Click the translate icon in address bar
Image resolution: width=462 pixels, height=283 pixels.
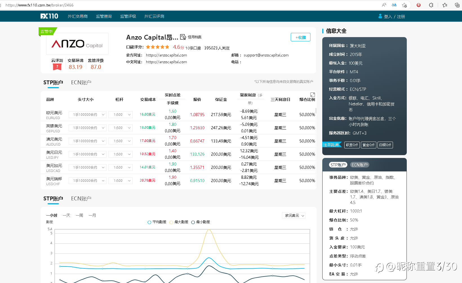pos(394,5)
